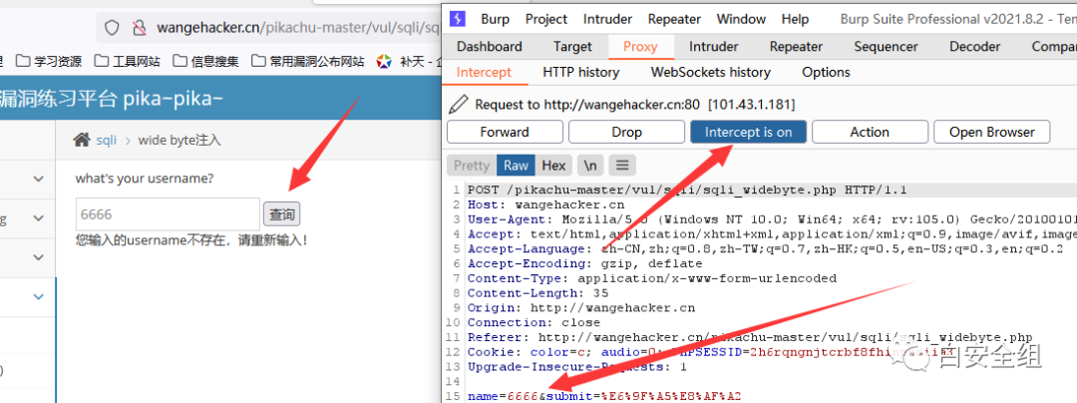
Task: Open the 工具网站 bookmark folder
Action: (127, 61)
